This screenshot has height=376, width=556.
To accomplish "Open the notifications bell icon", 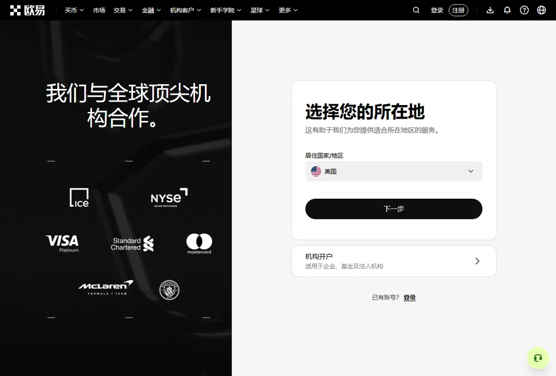I will click(x=507, y=10).
